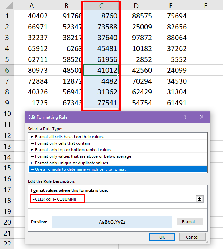Click cell containing 54754

pyautogui.click(x=136, y=103)
